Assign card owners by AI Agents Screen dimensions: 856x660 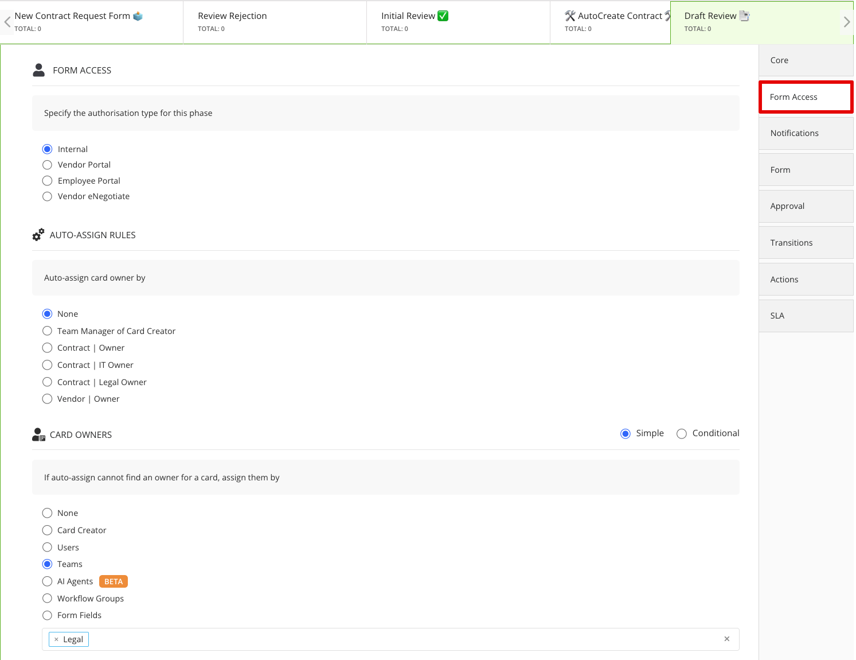(x=48, y=581)
